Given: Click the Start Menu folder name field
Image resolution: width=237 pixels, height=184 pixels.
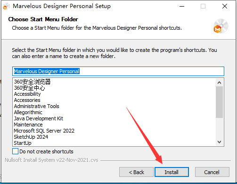Looking at the screenshot, I should click(x=118, y=71).
